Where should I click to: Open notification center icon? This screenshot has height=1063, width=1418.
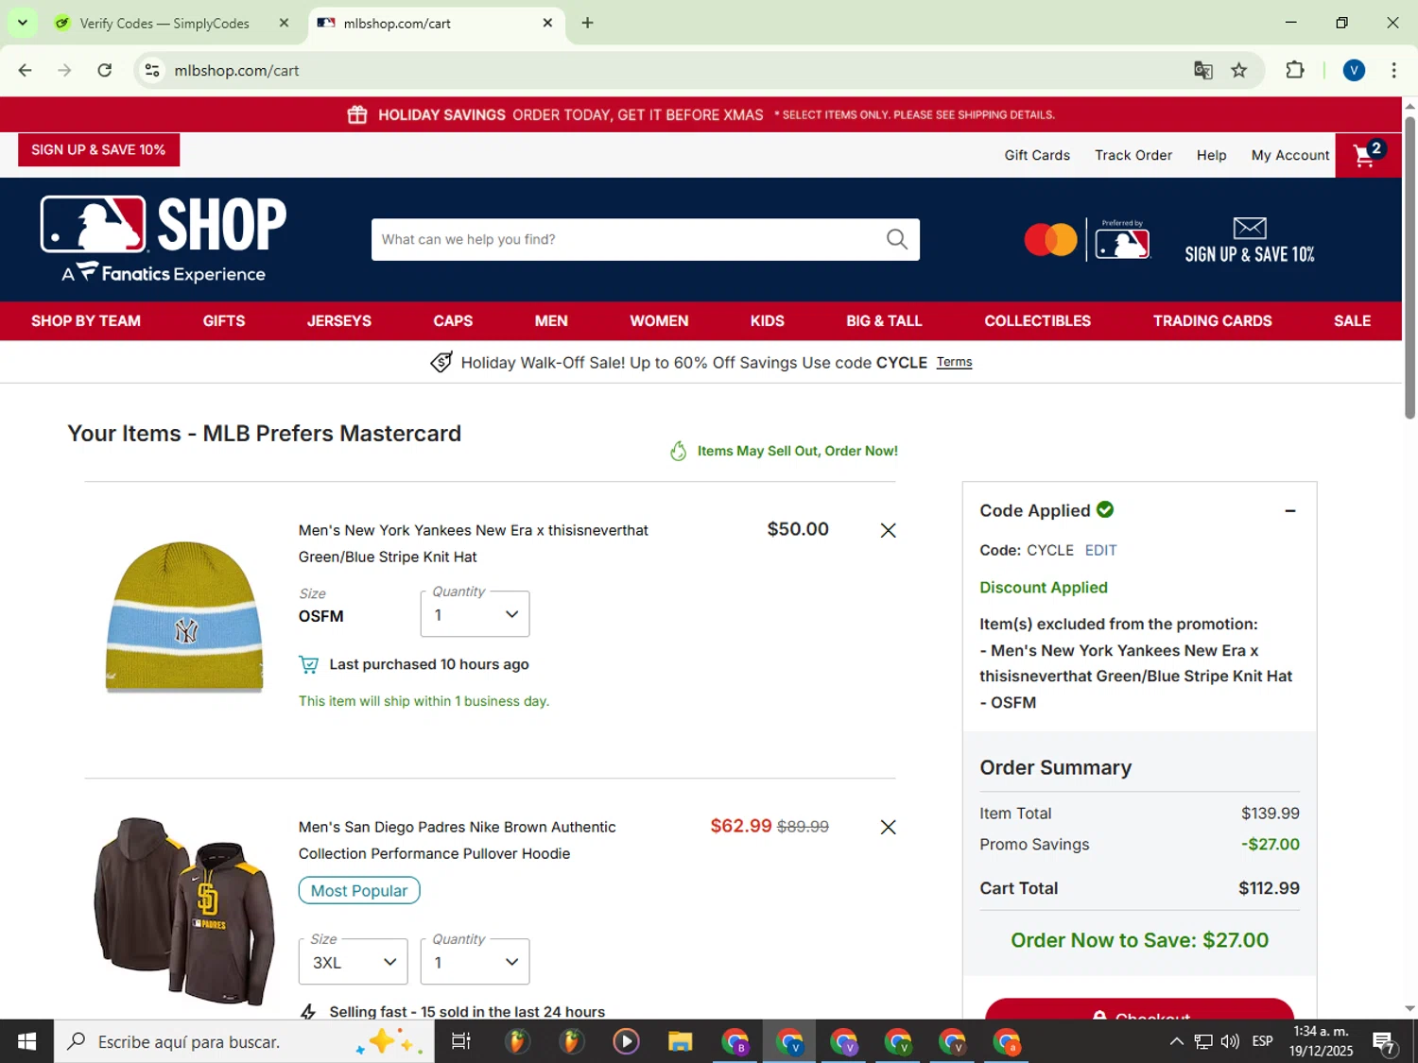[x=1384, y=1041]
